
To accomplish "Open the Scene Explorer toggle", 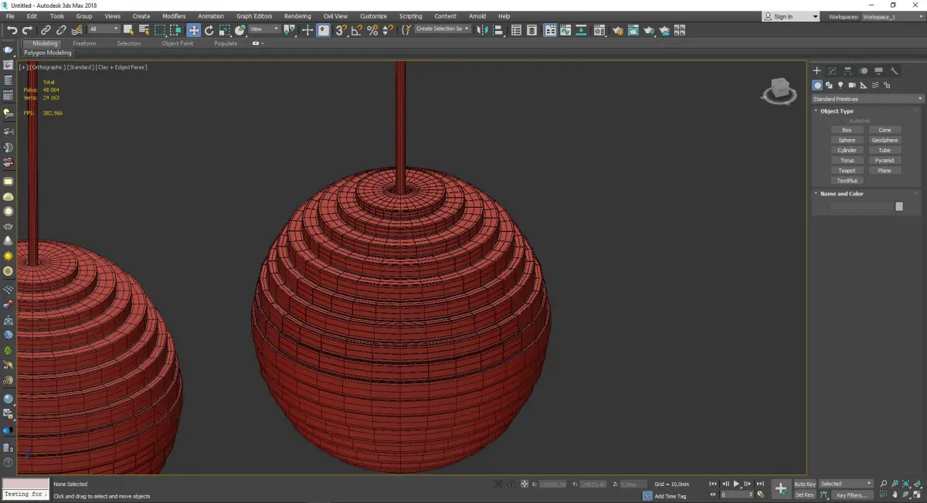I will [516, 30].
